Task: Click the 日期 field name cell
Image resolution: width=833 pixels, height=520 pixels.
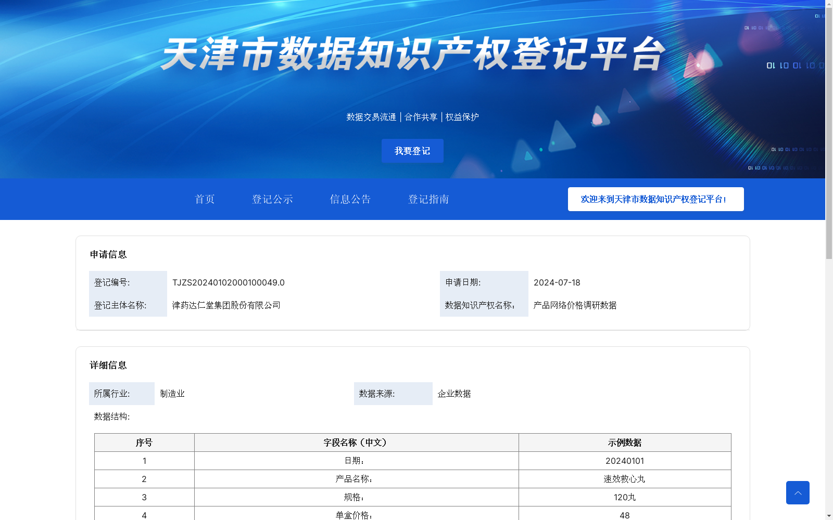Action: (357, 461)
